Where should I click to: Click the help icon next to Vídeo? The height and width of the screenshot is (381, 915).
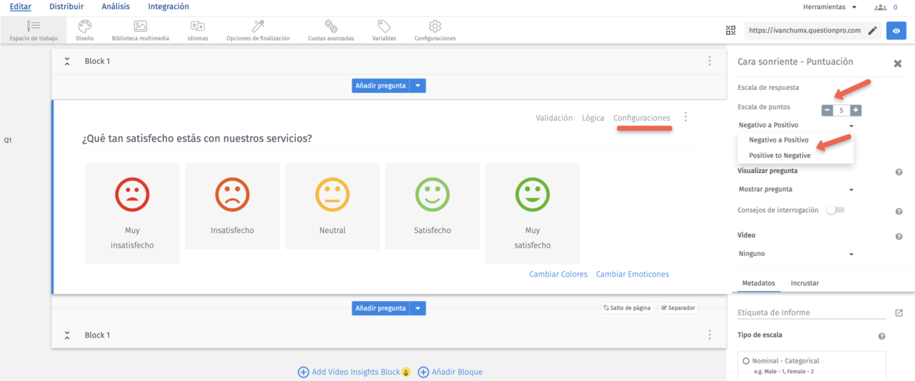[899, 236]
